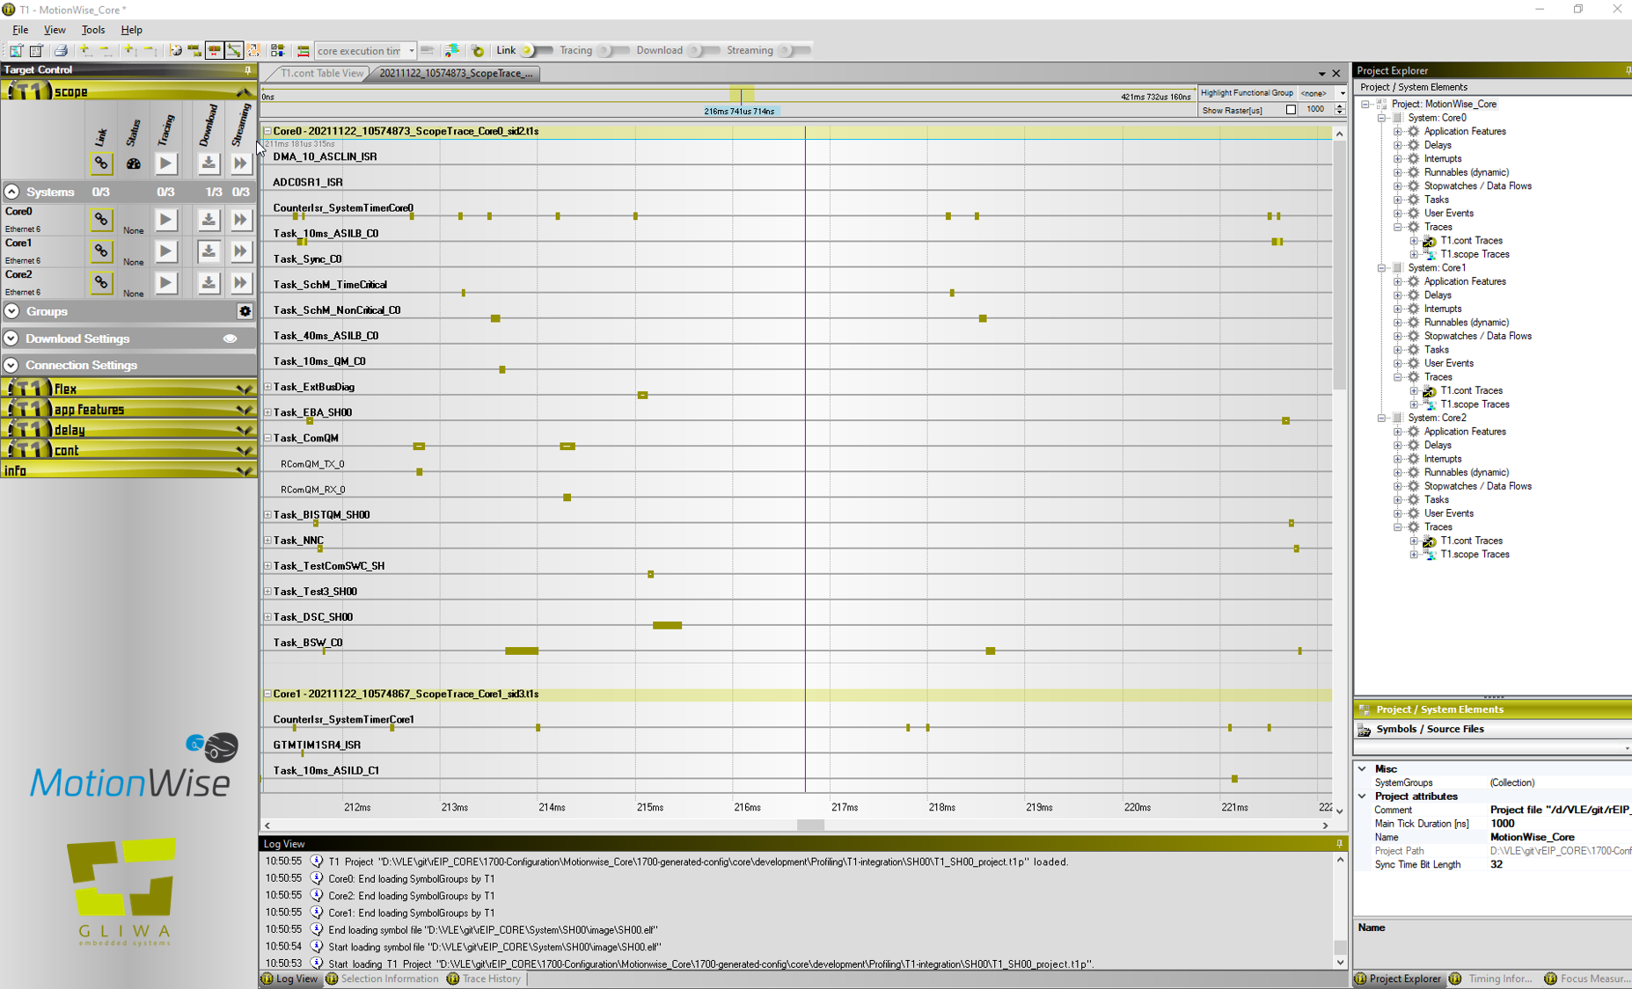Open the Selection Information tab

(x=389, y=978)
